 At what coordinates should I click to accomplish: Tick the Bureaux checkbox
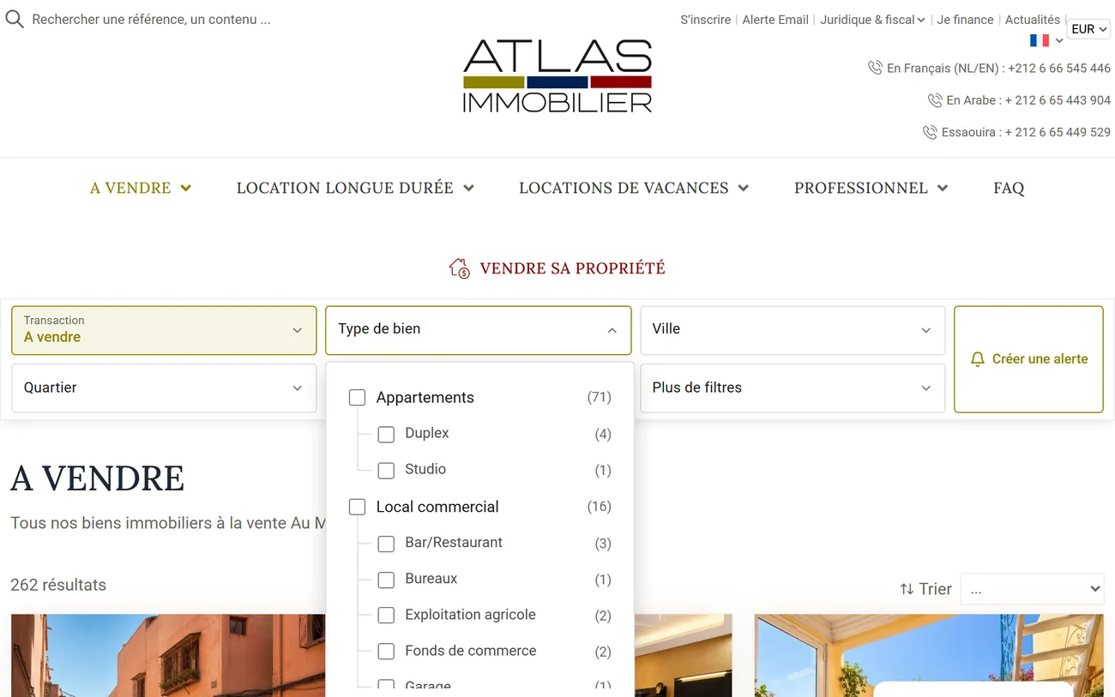click(386, 580)
